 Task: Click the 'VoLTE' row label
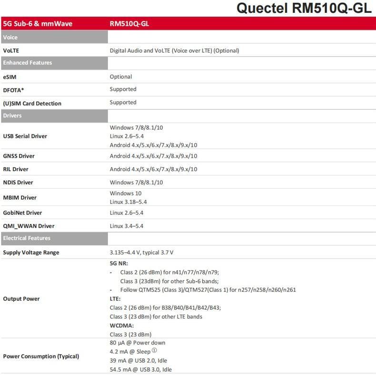11,50
